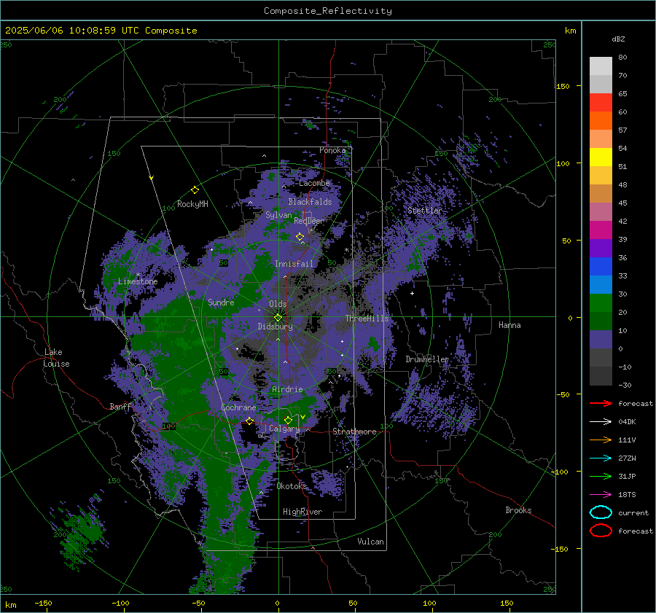Click the white 04DK arrow icon

601,422
